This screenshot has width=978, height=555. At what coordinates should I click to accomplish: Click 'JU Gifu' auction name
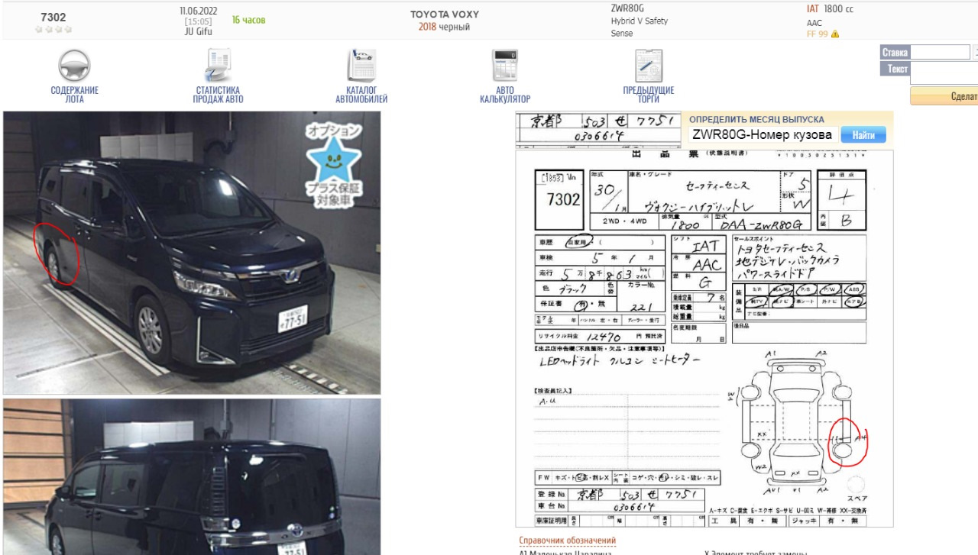(x=199, y=31)
